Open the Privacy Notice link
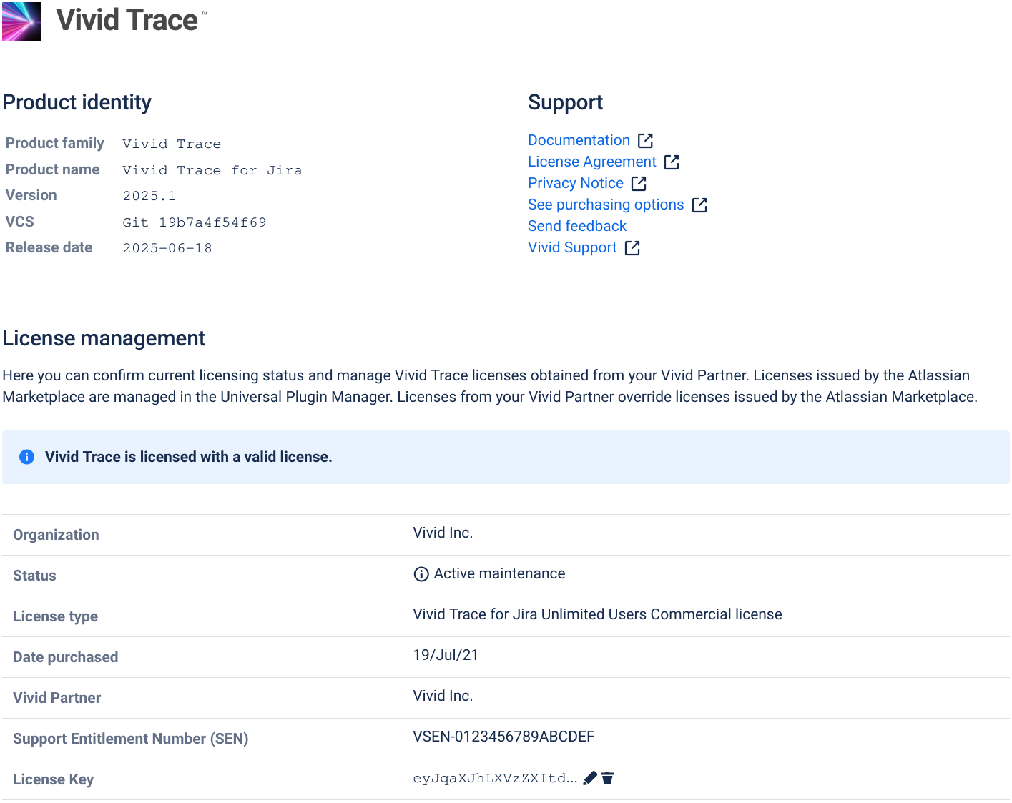The height and width of the screenshot is (803, 1012). pyautogui.click(x=575, y=183)
